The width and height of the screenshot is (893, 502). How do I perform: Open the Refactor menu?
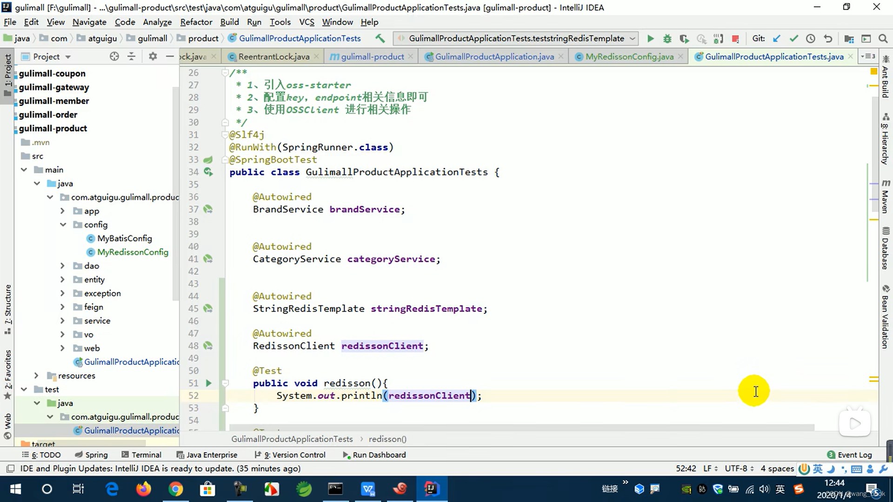(x=196, y=22)
